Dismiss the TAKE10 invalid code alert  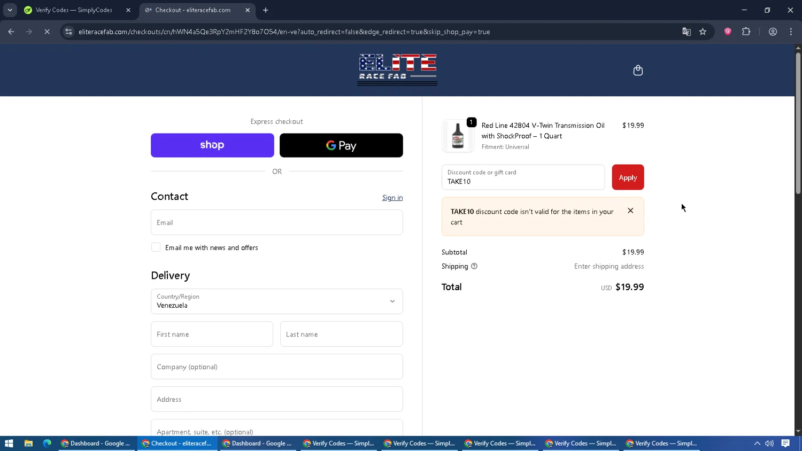click(x=630, y=211)
